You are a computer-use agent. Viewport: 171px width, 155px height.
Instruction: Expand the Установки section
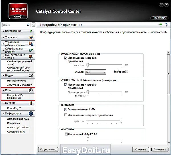pos(3,38)
